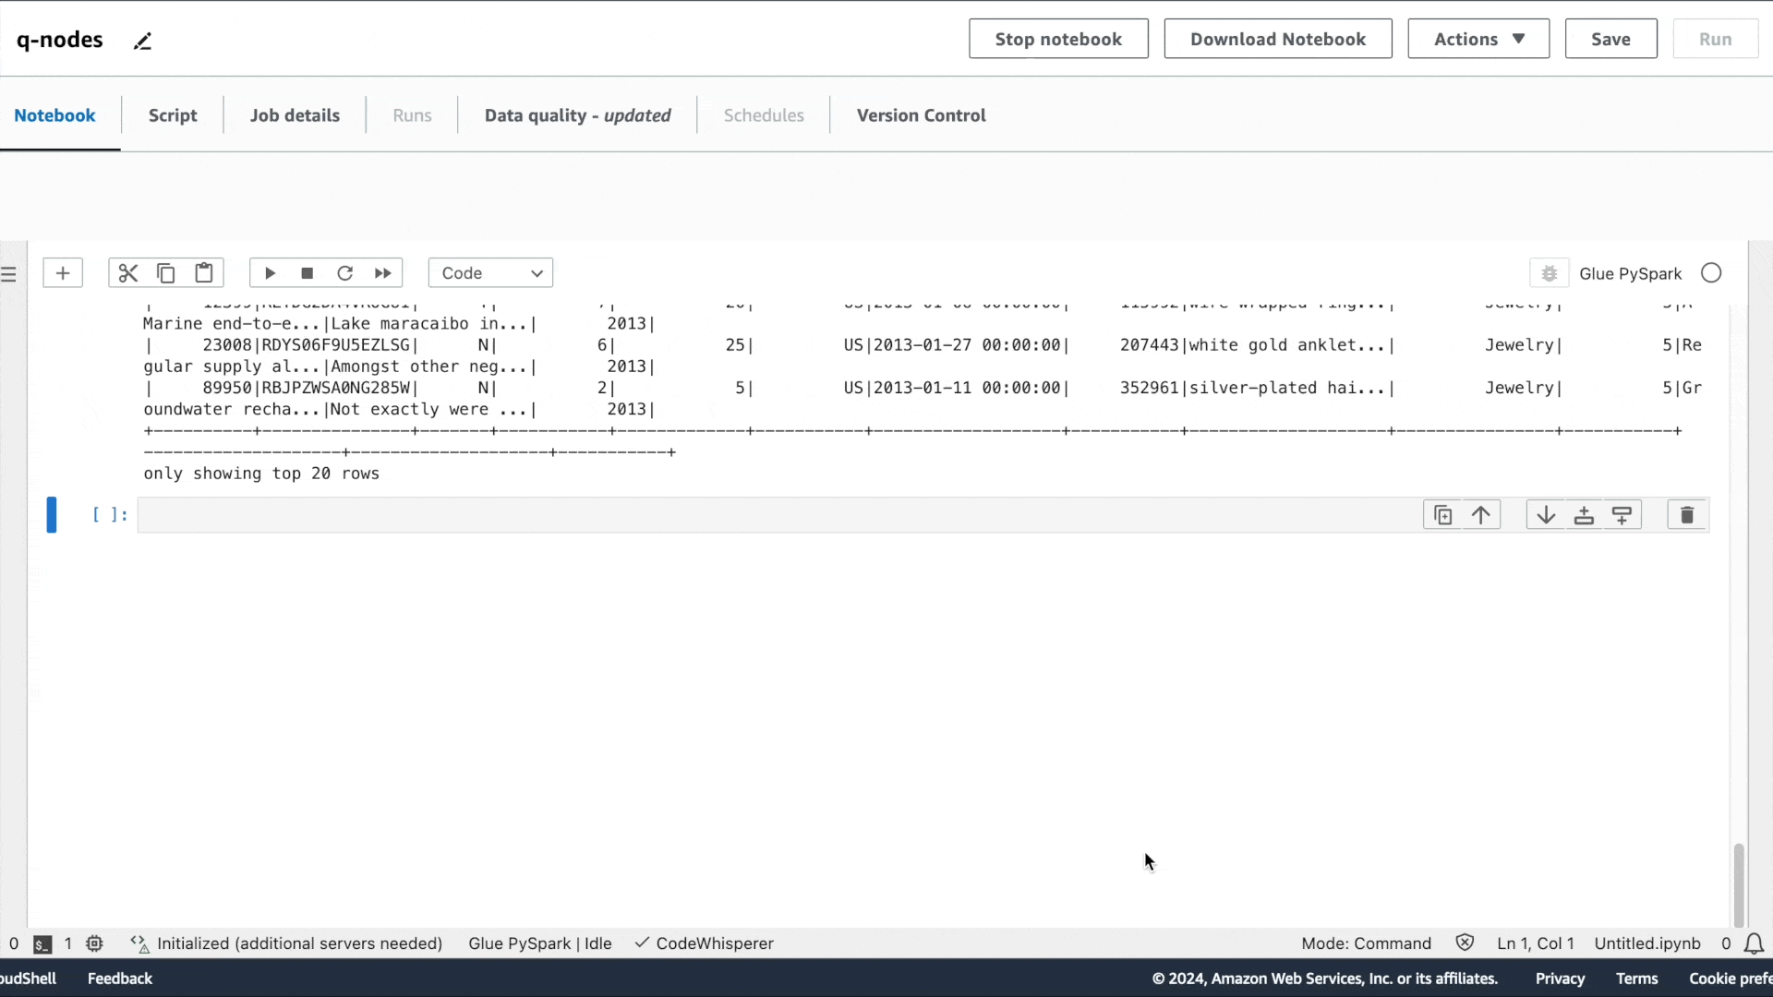The width and height of the screenshot is (1773, 997).
Task: Run the selected cell
Action: point(270,273)
